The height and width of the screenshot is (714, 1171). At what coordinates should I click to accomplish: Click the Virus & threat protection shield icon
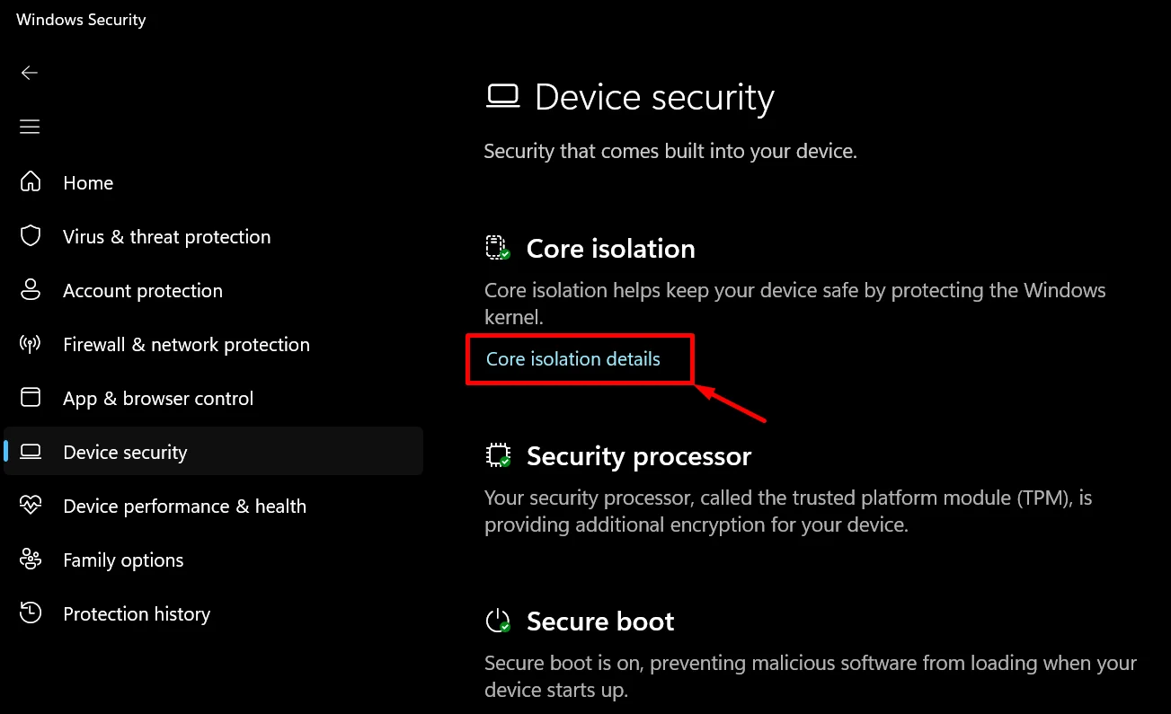(30, 236)
